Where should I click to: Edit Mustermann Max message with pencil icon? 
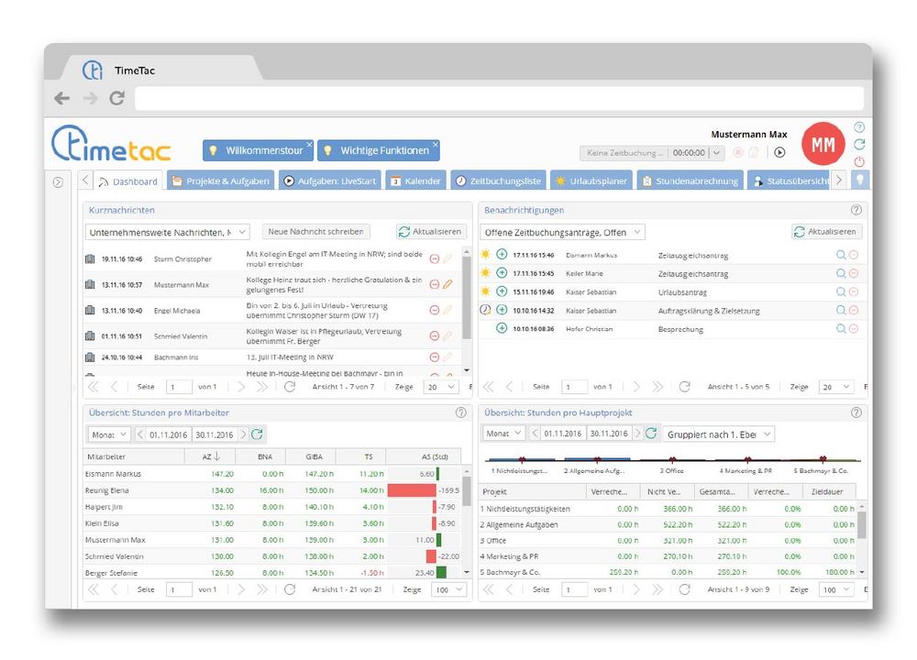point(448,284)
